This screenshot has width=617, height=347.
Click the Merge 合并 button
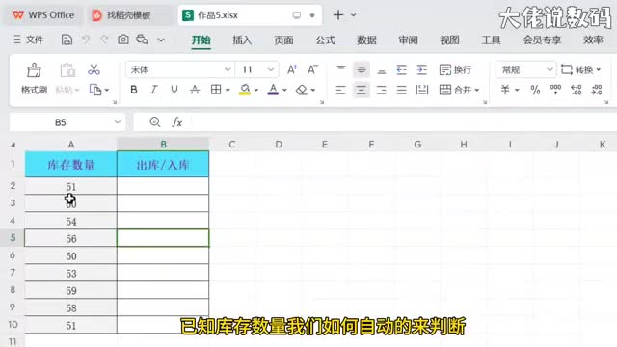click(459, 90)
